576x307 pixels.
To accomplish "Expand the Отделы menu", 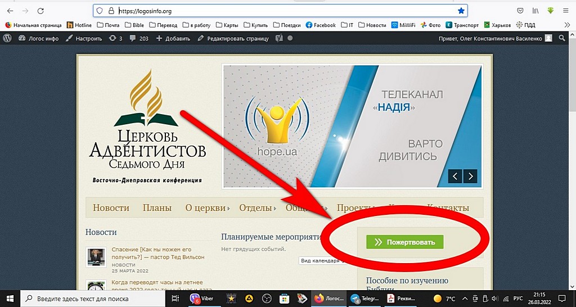I will (x=258, y=207).
